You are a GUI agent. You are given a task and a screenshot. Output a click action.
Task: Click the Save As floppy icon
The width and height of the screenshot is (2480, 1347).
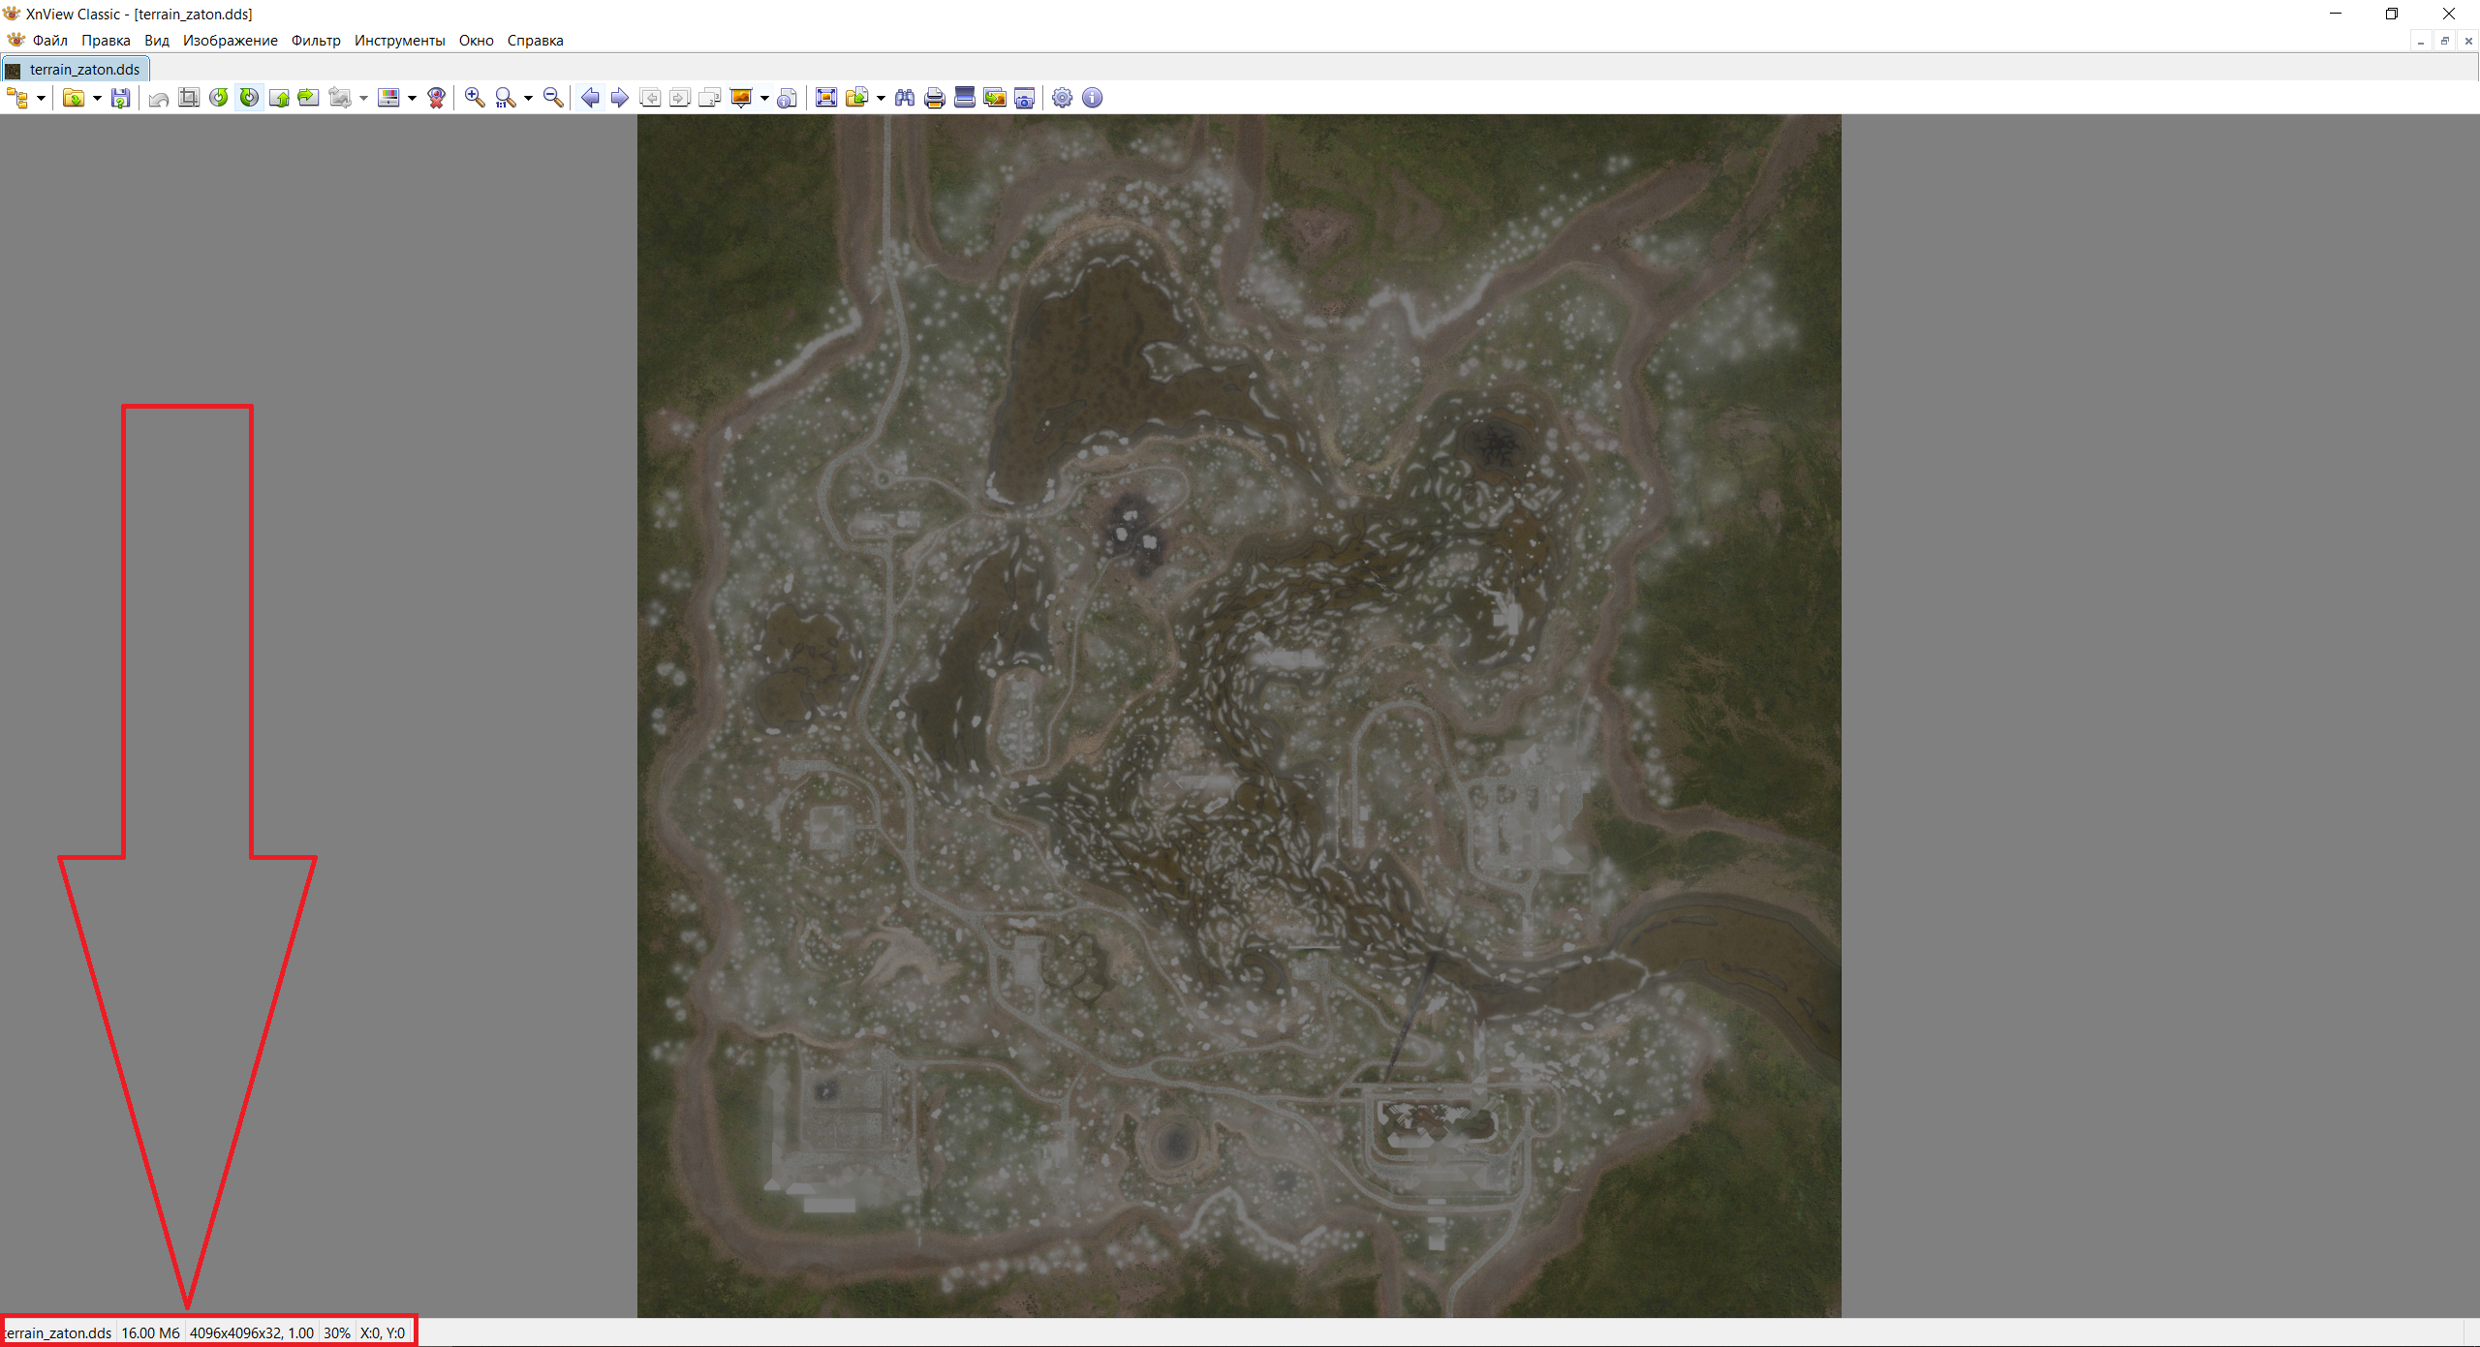pyautogui.click(x=121, y=98)
